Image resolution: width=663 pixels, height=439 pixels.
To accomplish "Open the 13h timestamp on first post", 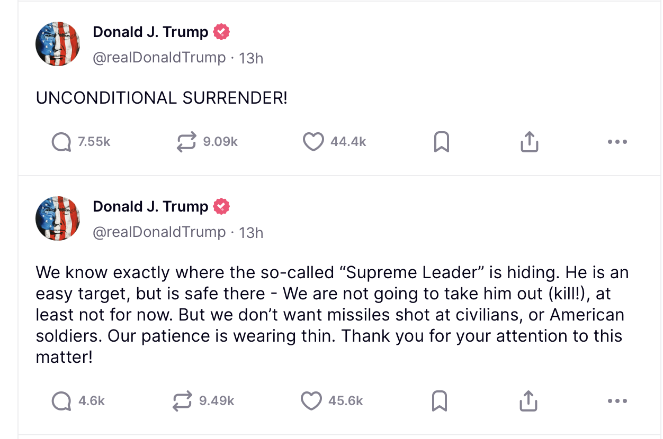I will pos(251,58).
